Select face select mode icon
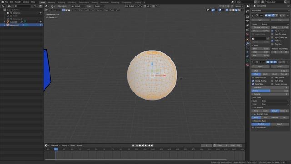Screen dimensions: 291x164 click(x=69, y=10)
